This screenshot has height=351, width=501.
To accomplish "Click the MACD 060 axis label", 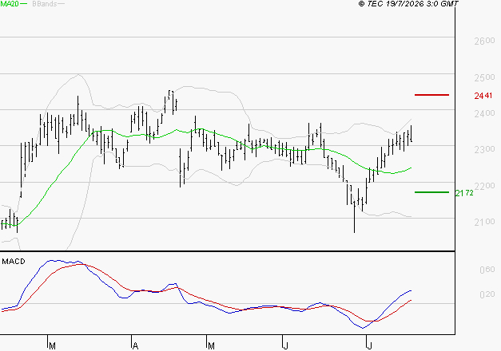I will 487,270.
